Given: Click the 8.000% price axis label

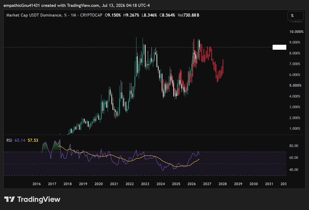Looking at the screenshot, I should tap(295, 53).
